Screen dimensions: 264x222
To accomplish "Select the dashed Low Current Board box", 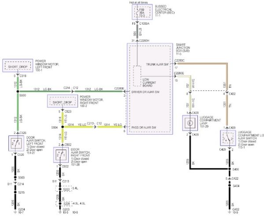I will [x=137, y=76].
